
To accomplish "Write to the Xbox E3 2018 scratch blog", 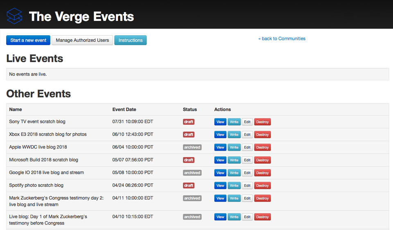I will 234,135.
